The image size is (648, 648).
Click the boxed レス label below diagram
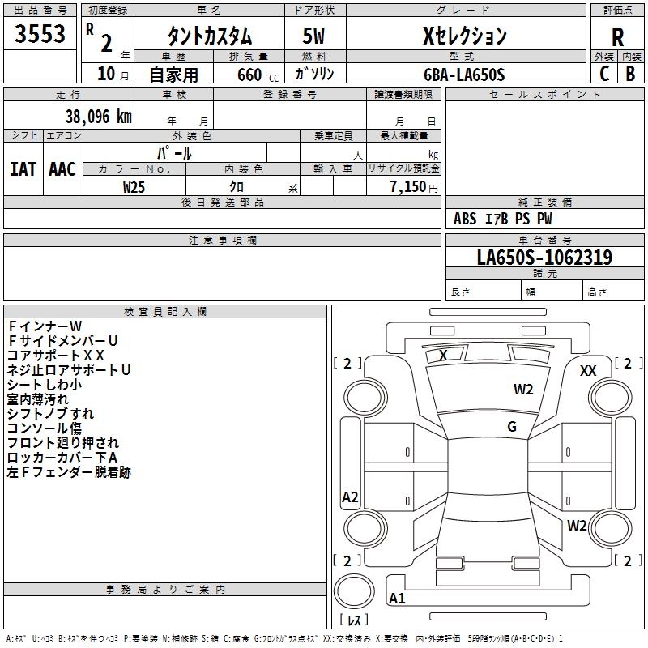[x=357, y=620]
